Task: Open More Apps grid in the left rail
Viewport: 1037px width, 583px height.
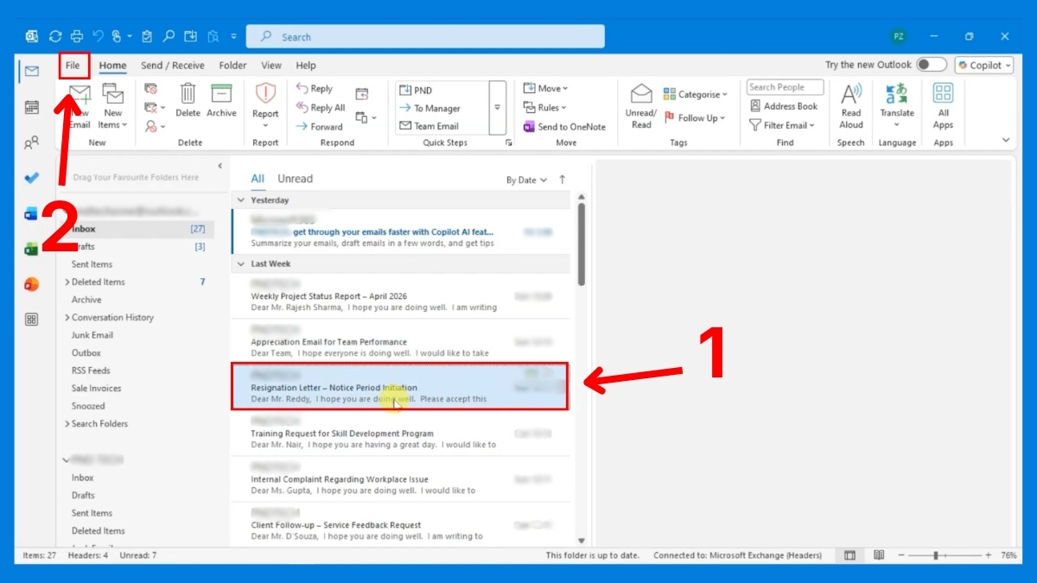Action: point(32,320)
